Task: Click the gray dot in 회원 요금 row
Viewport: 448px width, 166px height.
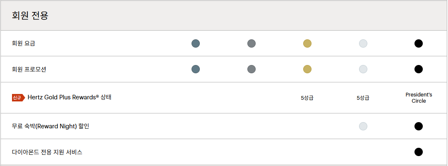Action: (x=252, y=43)
